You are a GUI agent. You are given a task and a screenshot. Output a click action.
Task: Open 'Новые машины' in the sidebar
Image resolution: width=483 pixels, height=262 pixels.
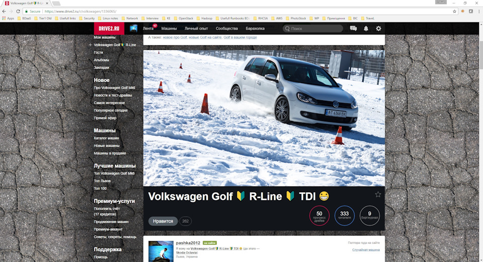tap(106, 146)
